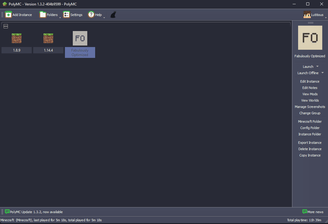The image size is (328, 224).
Task: Toggle the cat background mascot
Action: pos(113,14)
